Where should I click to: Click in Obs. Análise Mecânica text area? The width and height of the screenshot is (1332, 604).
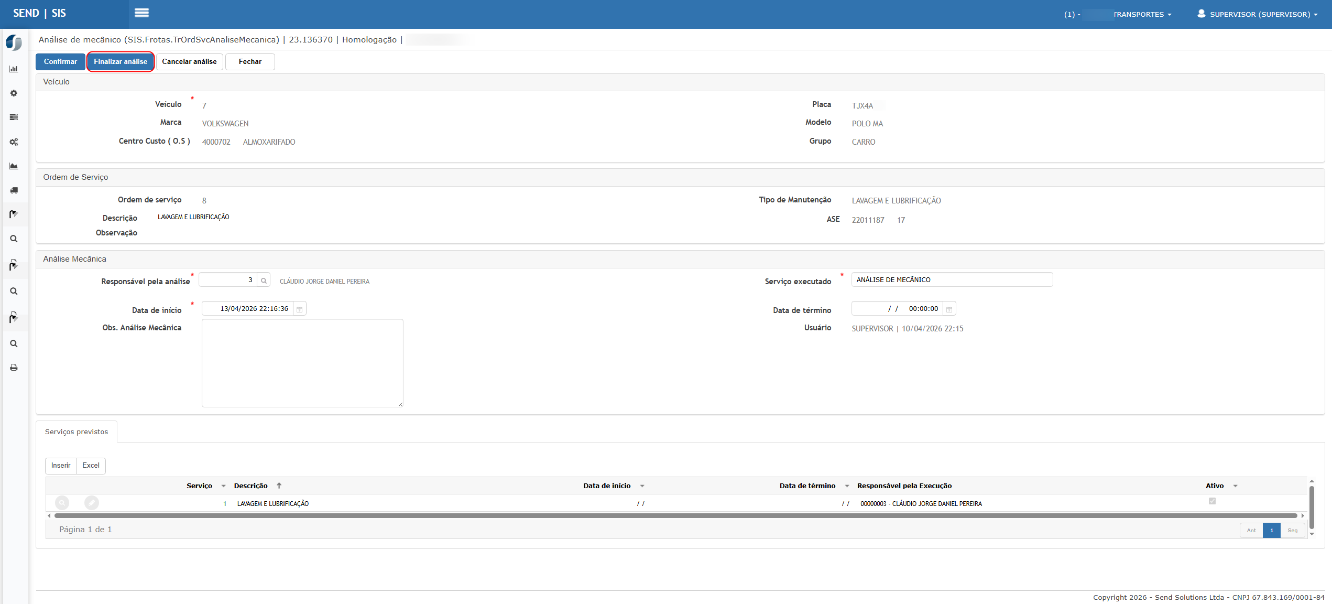(x=302, y=363)
